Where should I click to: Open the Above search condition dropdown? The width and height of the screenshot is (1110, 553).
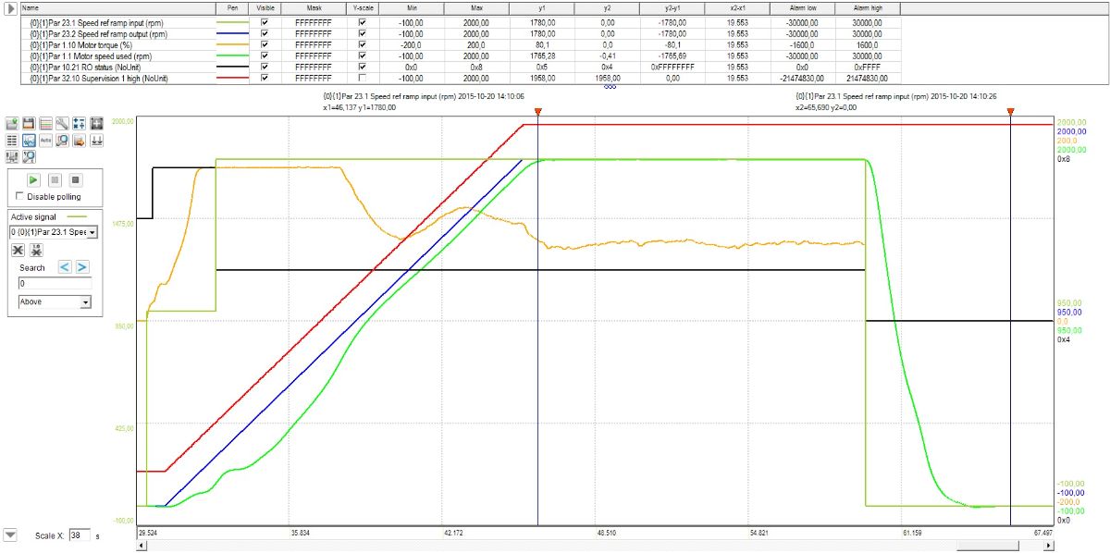pos(85,301)
